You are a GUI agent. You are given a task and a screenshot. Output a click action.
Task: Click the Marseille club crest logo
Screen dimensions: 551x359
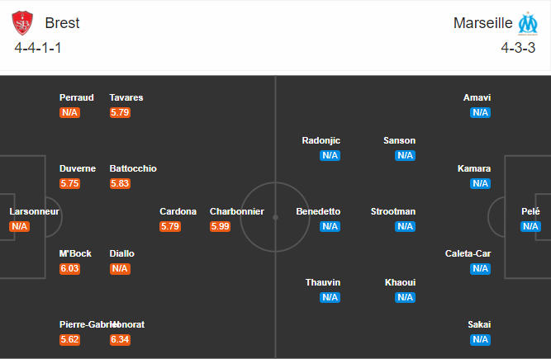(x=527, y=23)
